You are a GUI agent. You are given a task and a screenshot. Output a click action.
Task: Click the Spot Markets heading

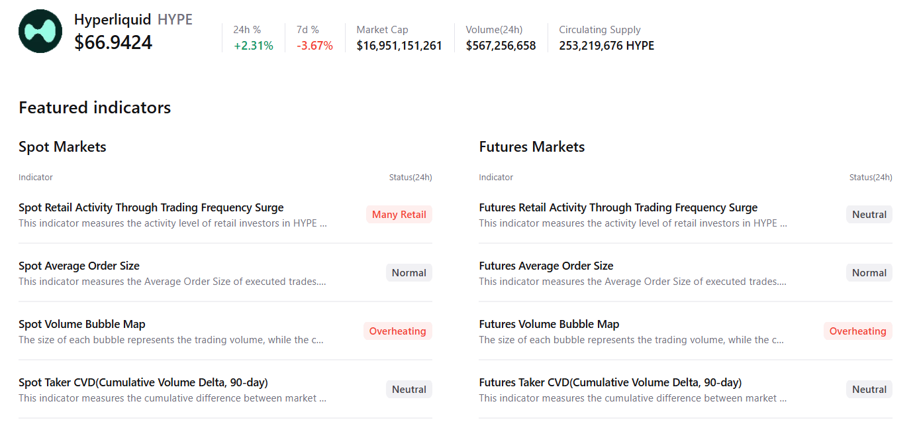point(62,146)
